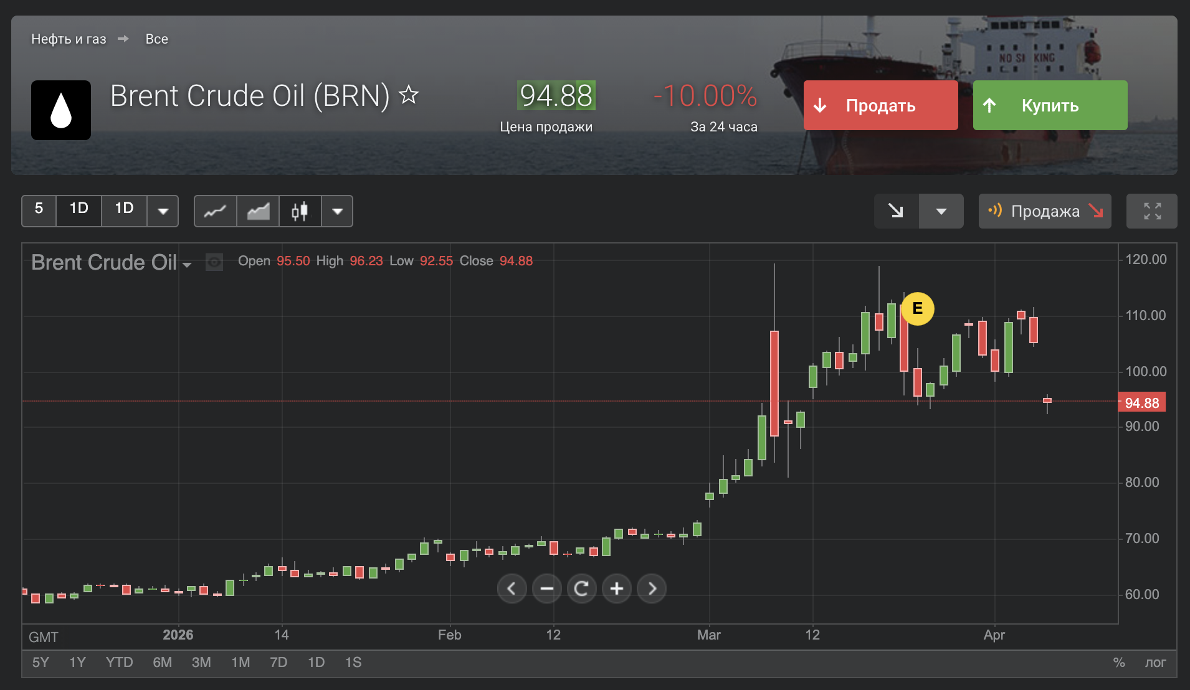Click the red Продать sell button
This screenshot has width=1190, height=690.
[880, 105]
